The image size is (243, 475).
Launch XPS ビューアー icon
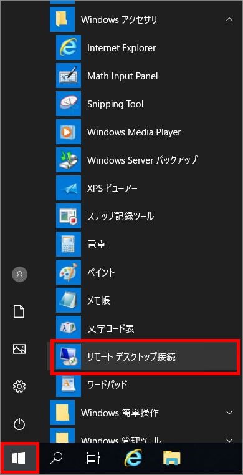click(x=69, y=188)
